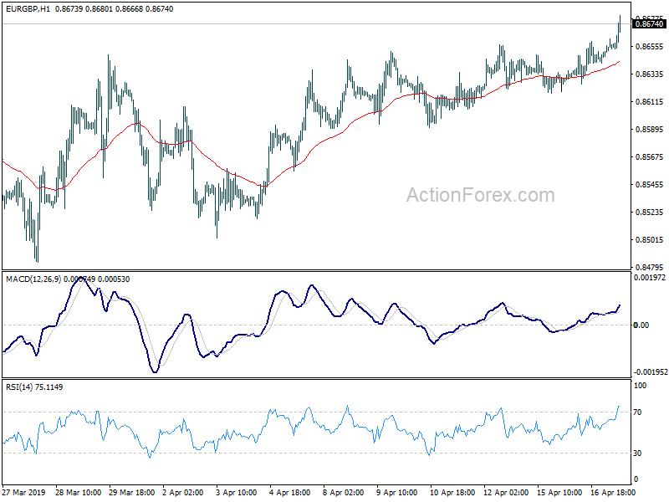
Task: Click the 15 Apr 10:00 time label
Action: [559, 493]
